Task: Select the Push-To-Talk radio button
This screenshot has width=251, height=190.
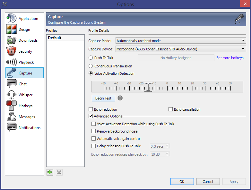Action: click(x=91, y=58)
